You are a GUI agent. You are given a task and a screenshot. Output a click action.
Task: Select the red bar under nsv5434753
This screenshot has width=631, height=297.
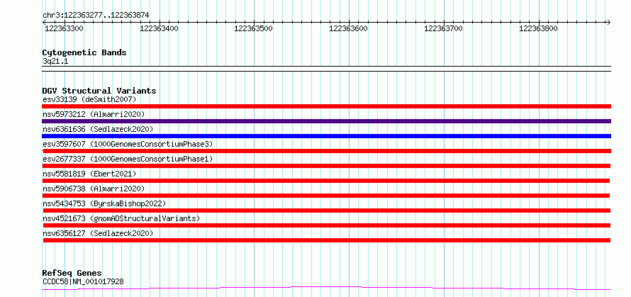point(326,211)
